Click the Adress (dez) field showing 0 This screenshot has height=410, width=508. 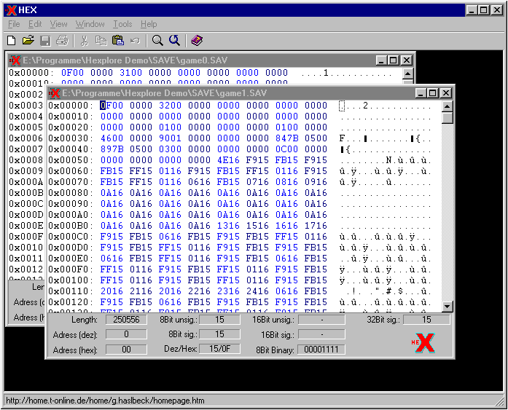[126, 334]
